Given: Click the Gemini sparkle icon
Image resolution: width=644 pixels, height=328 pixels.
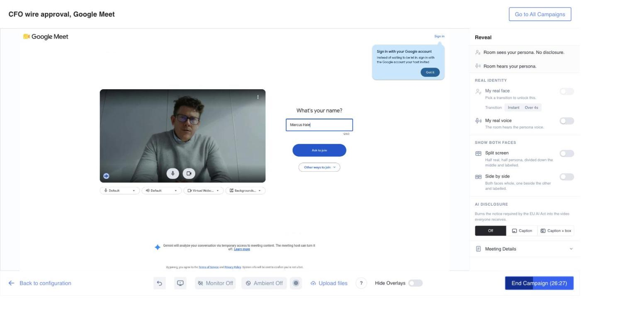Looking at the screenshot, I should tap(158, 247).
